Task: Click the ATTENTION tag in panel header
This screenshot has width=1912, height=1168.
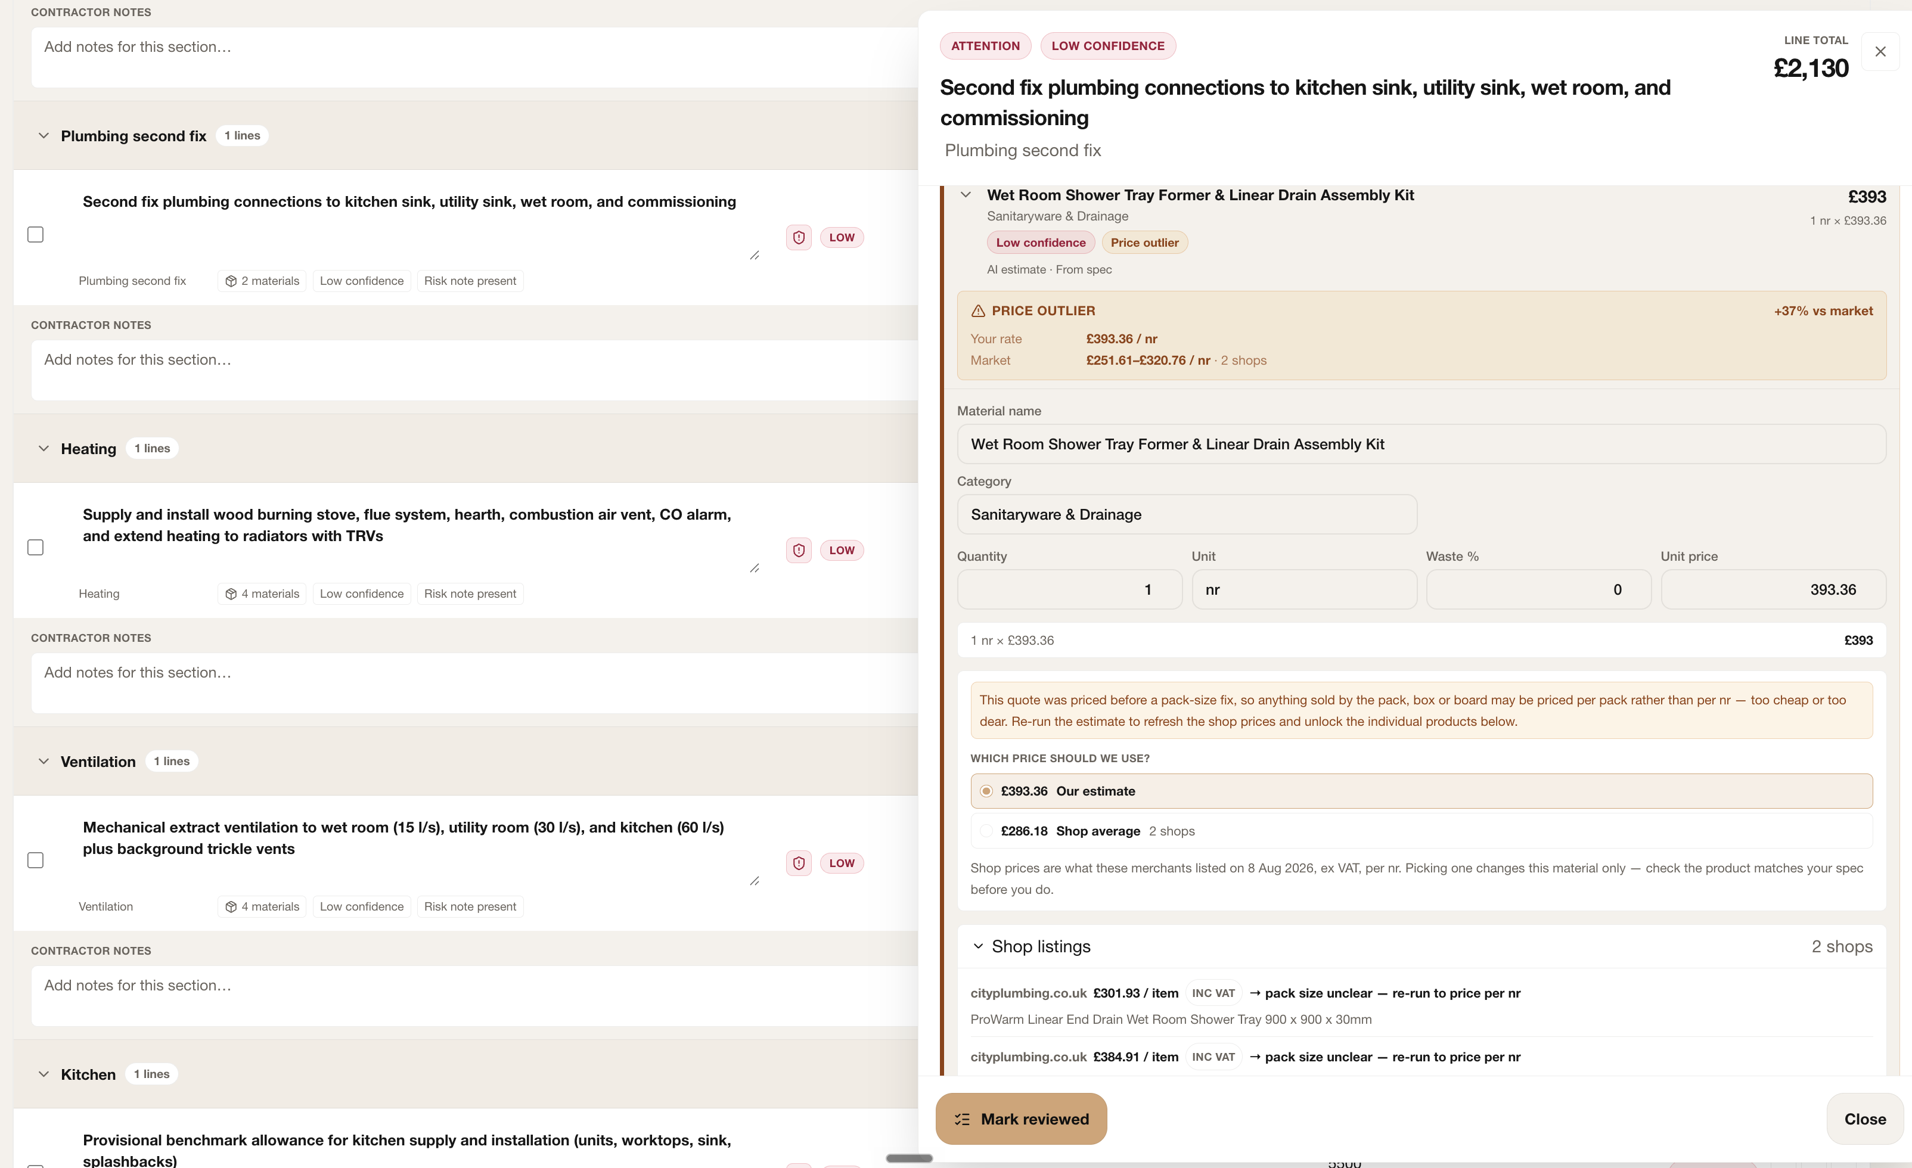Action: click(x=985, y=46)
